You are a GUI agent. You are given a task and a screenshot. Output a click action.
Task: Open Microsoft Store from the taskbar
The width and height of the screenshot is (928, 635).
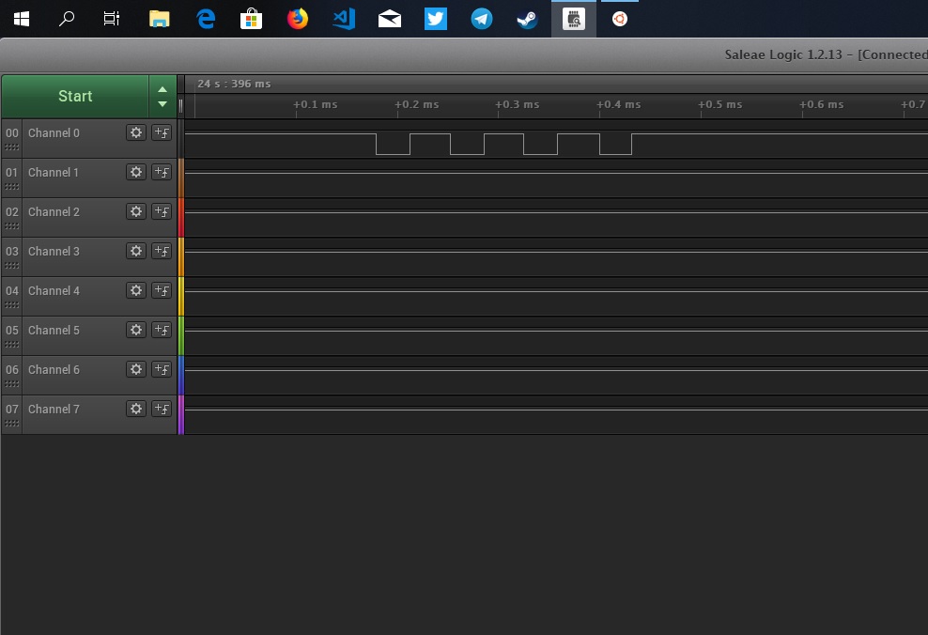(x=251, y=19)
